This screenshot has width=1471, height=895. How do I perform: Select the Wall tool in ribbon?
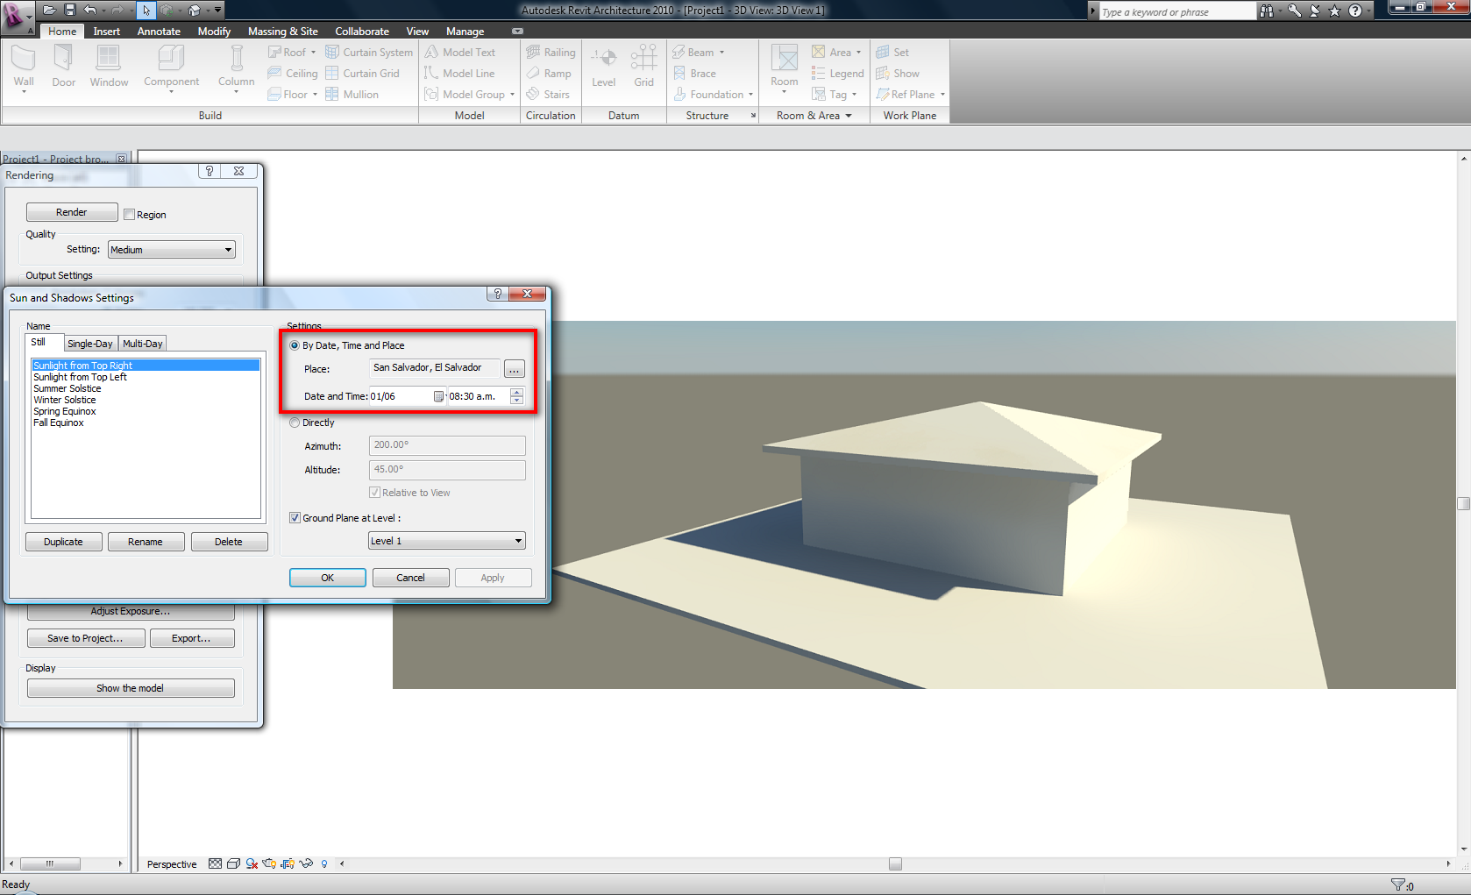click(x=24, y=60)
